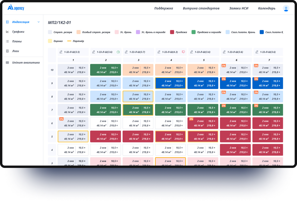Go to Витрина стандартов
Viewport: 297px width, 203px height.
pyautogui.click(x=201, y=8)
